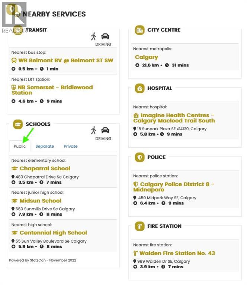Click the Police shield icon
This screenshot has height=285, width=247.
[139, 157]
